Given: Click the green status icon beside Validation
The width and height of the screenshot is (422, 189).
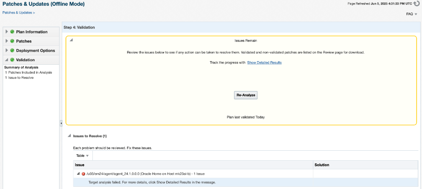Looking at the screenshot, I should (x=12, y=60).
